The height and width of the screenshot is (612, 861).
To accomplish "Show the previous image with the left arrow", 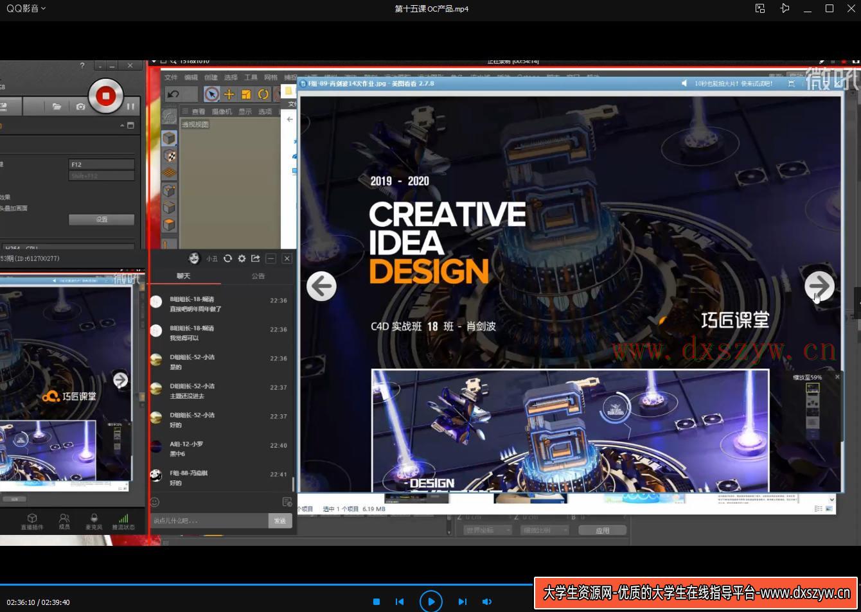I will tap(321, 286).
